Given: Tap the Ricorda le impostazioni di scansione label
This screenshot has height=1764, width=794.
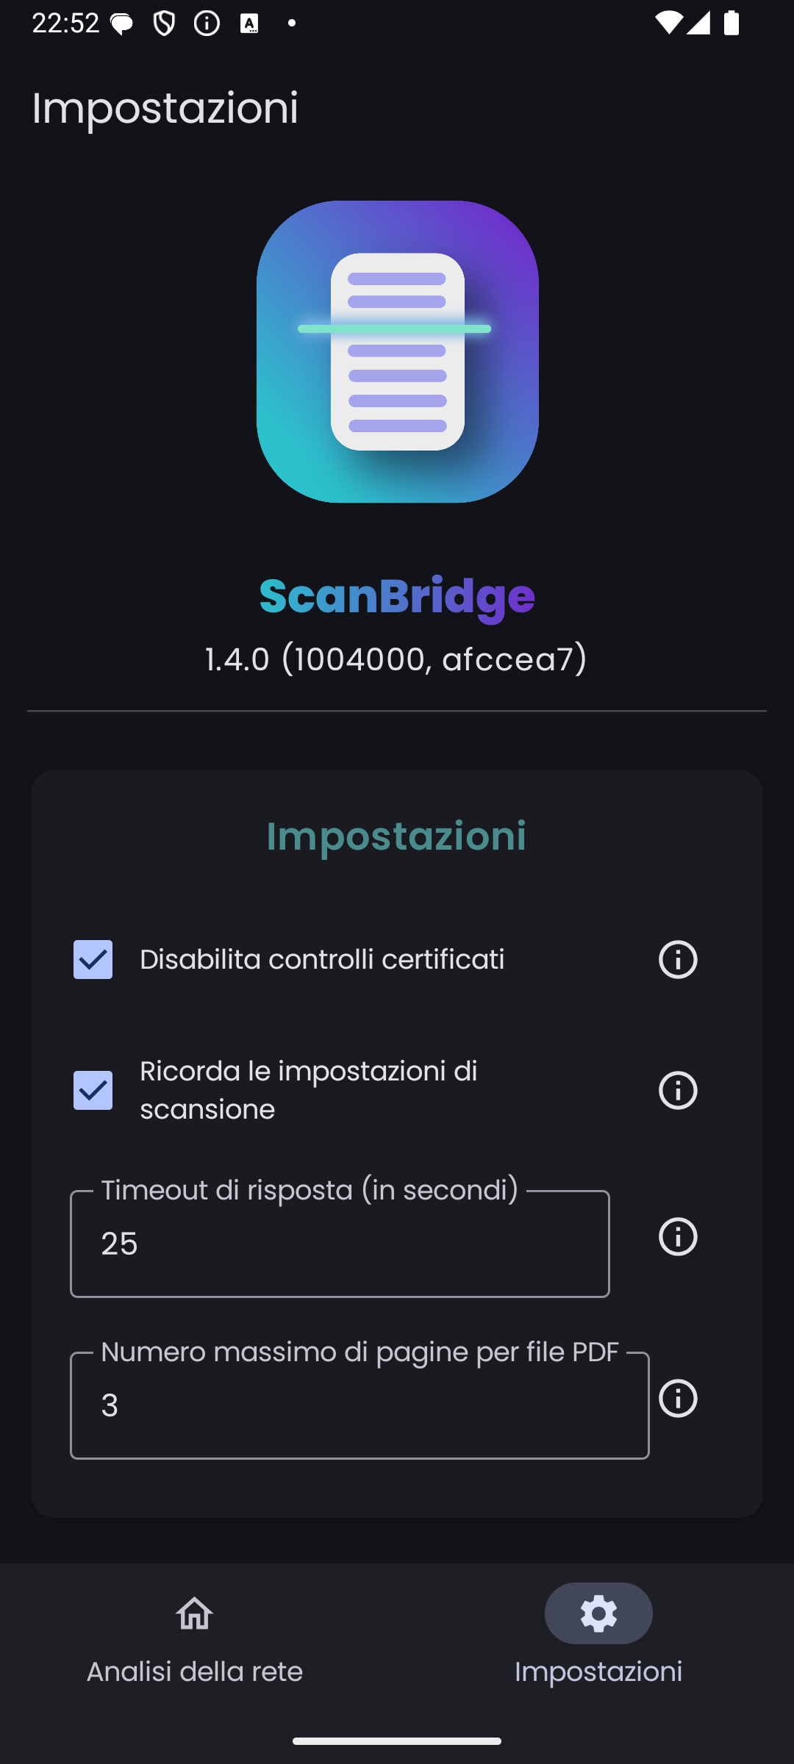Looking at the screenshot, I should click(x=309, y=1090).
